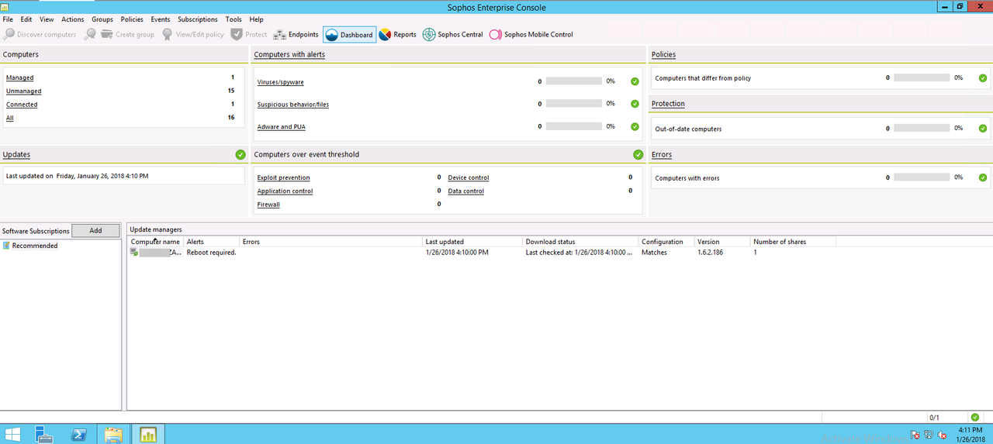Image resolution: width=993 pixels, height=444 pixels.
Task: Click the Updates green status check icon
Action: [x=240, y=155]
